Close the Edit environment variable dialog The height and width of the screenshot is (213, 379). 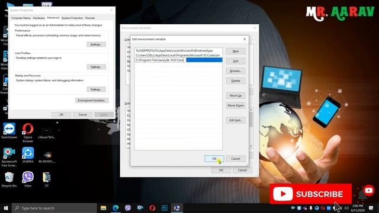(245, 39)
